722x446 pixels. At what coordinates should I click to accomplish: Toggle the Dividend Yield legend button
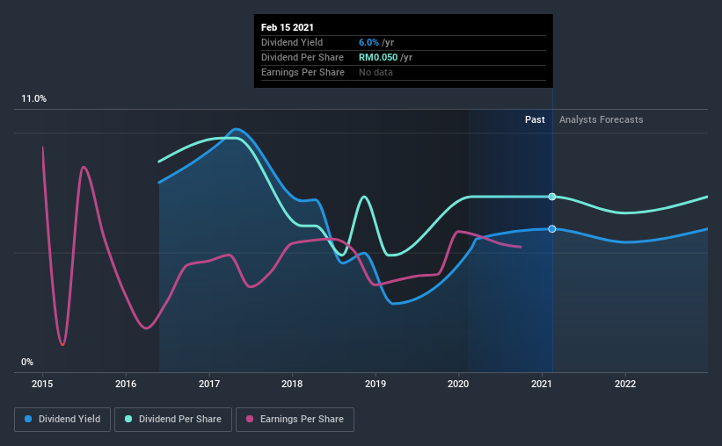point(62,420)
